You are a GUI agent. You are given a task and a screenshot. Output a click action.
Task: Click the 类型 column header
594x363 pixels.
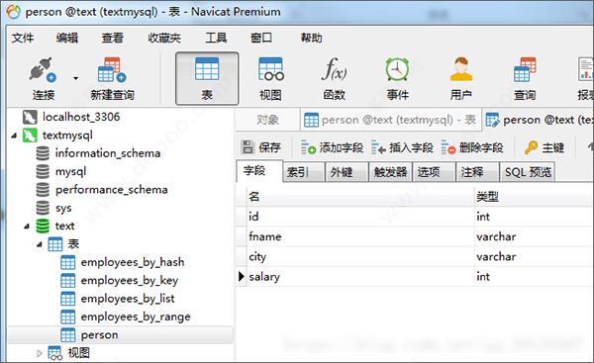(x=535, y=197)
